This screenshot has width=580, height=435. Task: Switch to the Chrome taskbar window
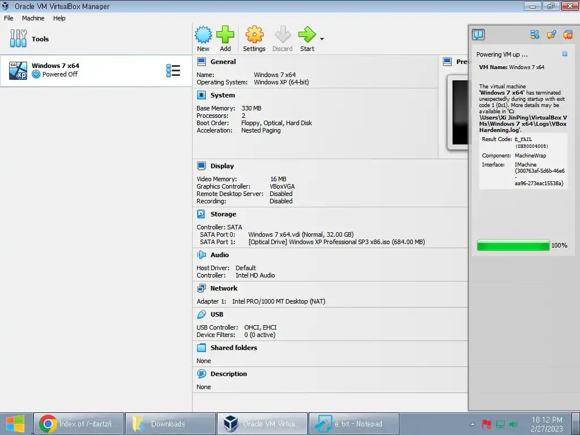(x=79, y=424)
